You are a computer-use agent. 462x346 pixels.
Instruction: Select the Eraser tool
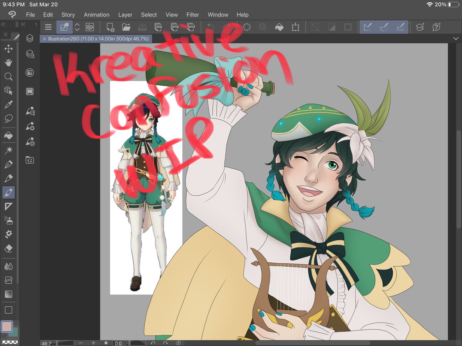tap(8, 248)
